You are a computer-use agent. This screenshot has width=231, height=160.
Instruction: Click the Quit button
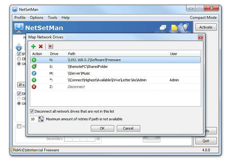pos(206,141)
